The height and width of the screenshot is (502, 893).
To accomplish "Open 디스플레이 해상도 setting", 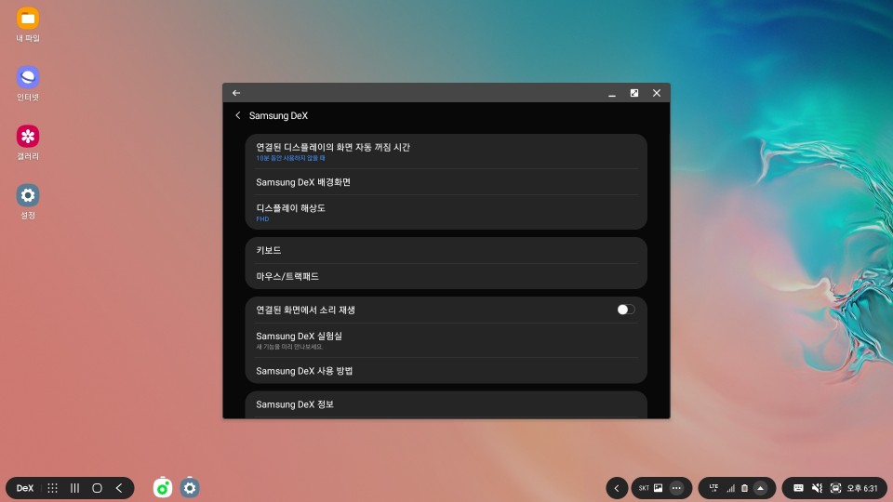I will [x=446, y=212].
